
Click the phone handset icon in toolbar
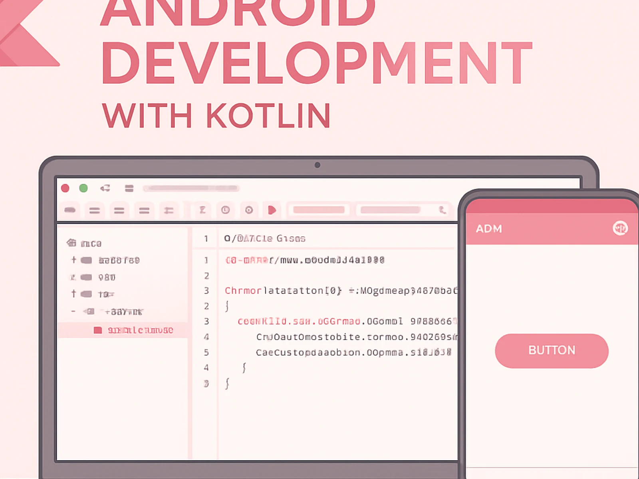point(443,210)
